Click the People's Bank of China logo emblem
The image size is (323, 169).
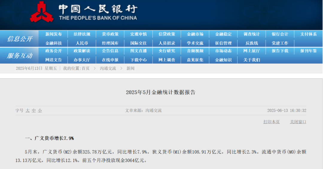[42, 12]
